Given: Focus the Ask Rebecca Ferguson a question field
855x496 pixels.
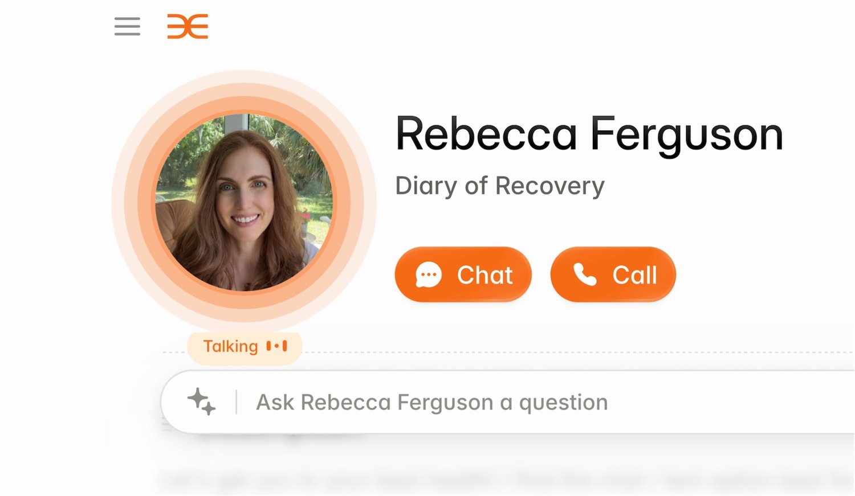Looking at the screenshot, I should coord(508,402).
